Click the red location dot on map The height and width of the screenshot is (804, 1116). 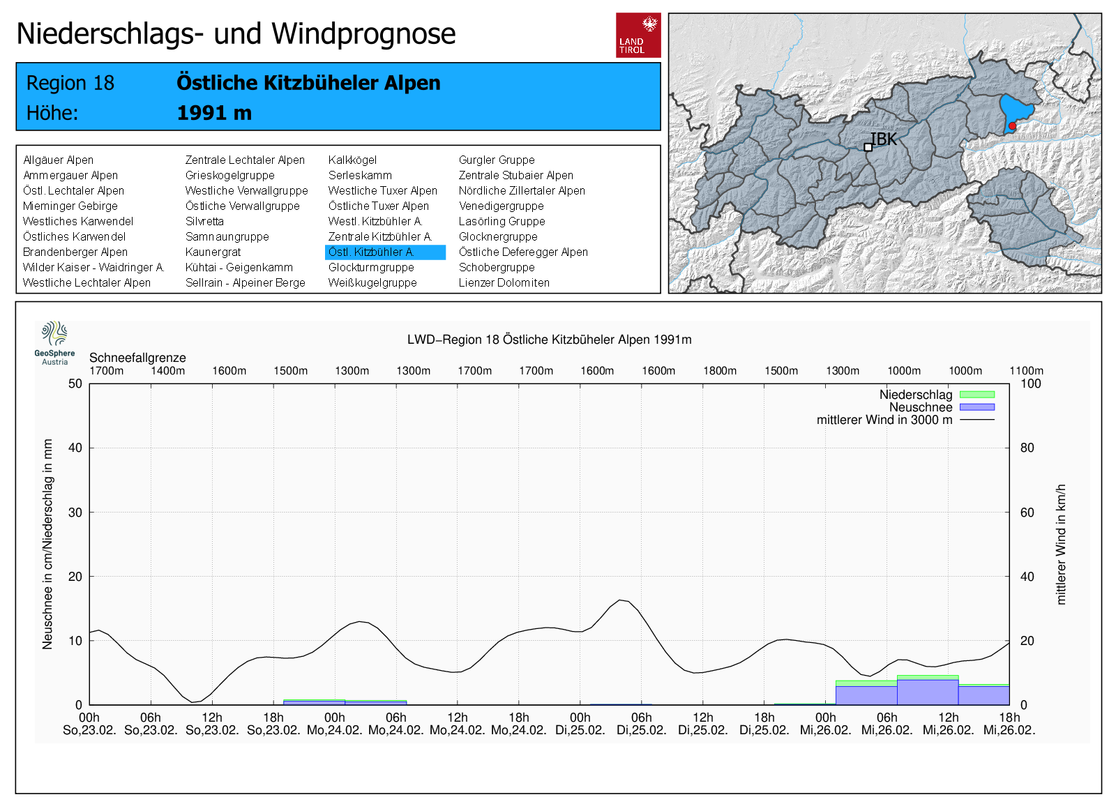point(1012,126)
